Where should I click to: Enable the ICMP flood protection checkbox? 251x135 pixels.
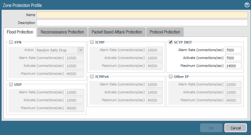point(92,42)
